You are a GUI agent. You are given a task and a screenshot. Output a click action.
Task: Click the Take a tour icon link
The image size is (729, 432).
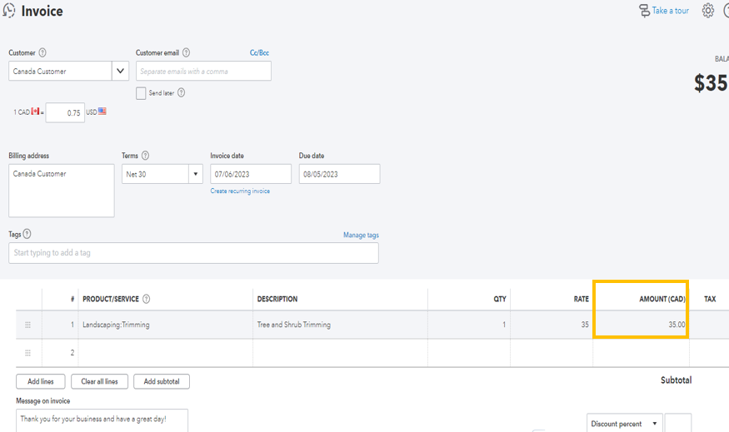click(645, 11)
